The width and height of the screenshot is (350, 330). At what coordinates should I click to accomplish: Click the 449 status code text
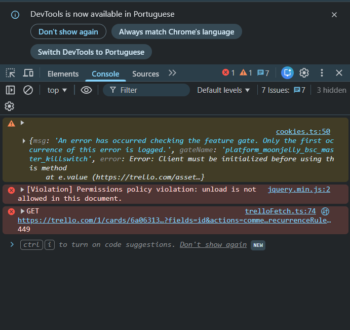(24, 229)
